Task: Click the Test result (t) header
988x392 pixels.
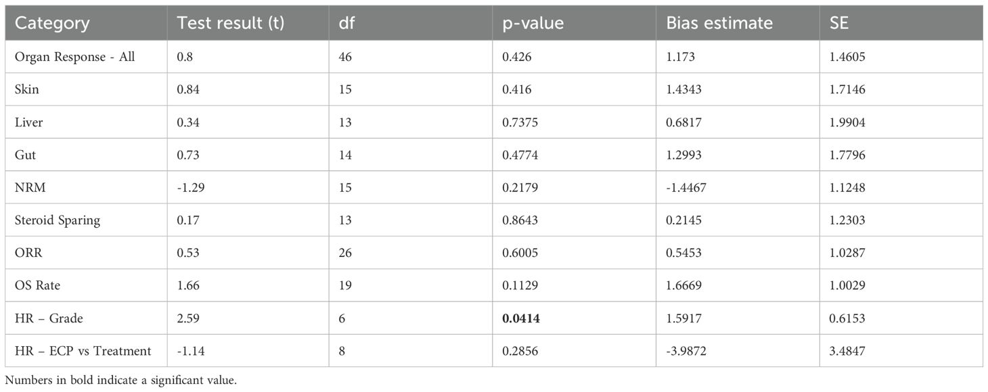Action: (x=231, y=24)
